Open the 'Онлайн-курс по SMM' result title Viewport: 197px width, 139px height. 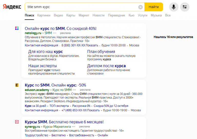61,28
